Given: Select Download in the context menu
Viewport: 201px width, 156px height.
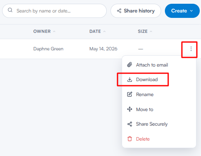Looking at the screenshot, I should (x=159, y=79).
